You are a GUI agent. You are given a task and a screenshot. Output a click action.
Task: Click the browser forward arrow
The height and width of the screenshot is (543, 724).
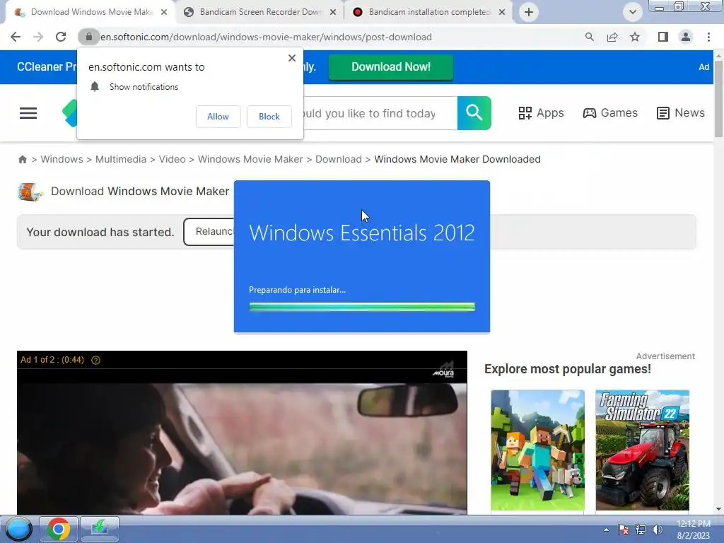pyautogui.click(x=38, y=37)
